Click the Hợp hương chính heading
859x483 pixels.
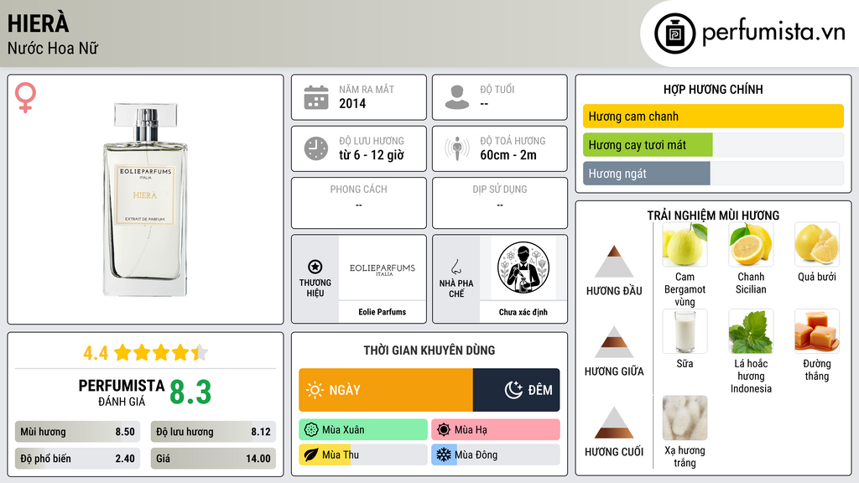click(x=713, y=89)
